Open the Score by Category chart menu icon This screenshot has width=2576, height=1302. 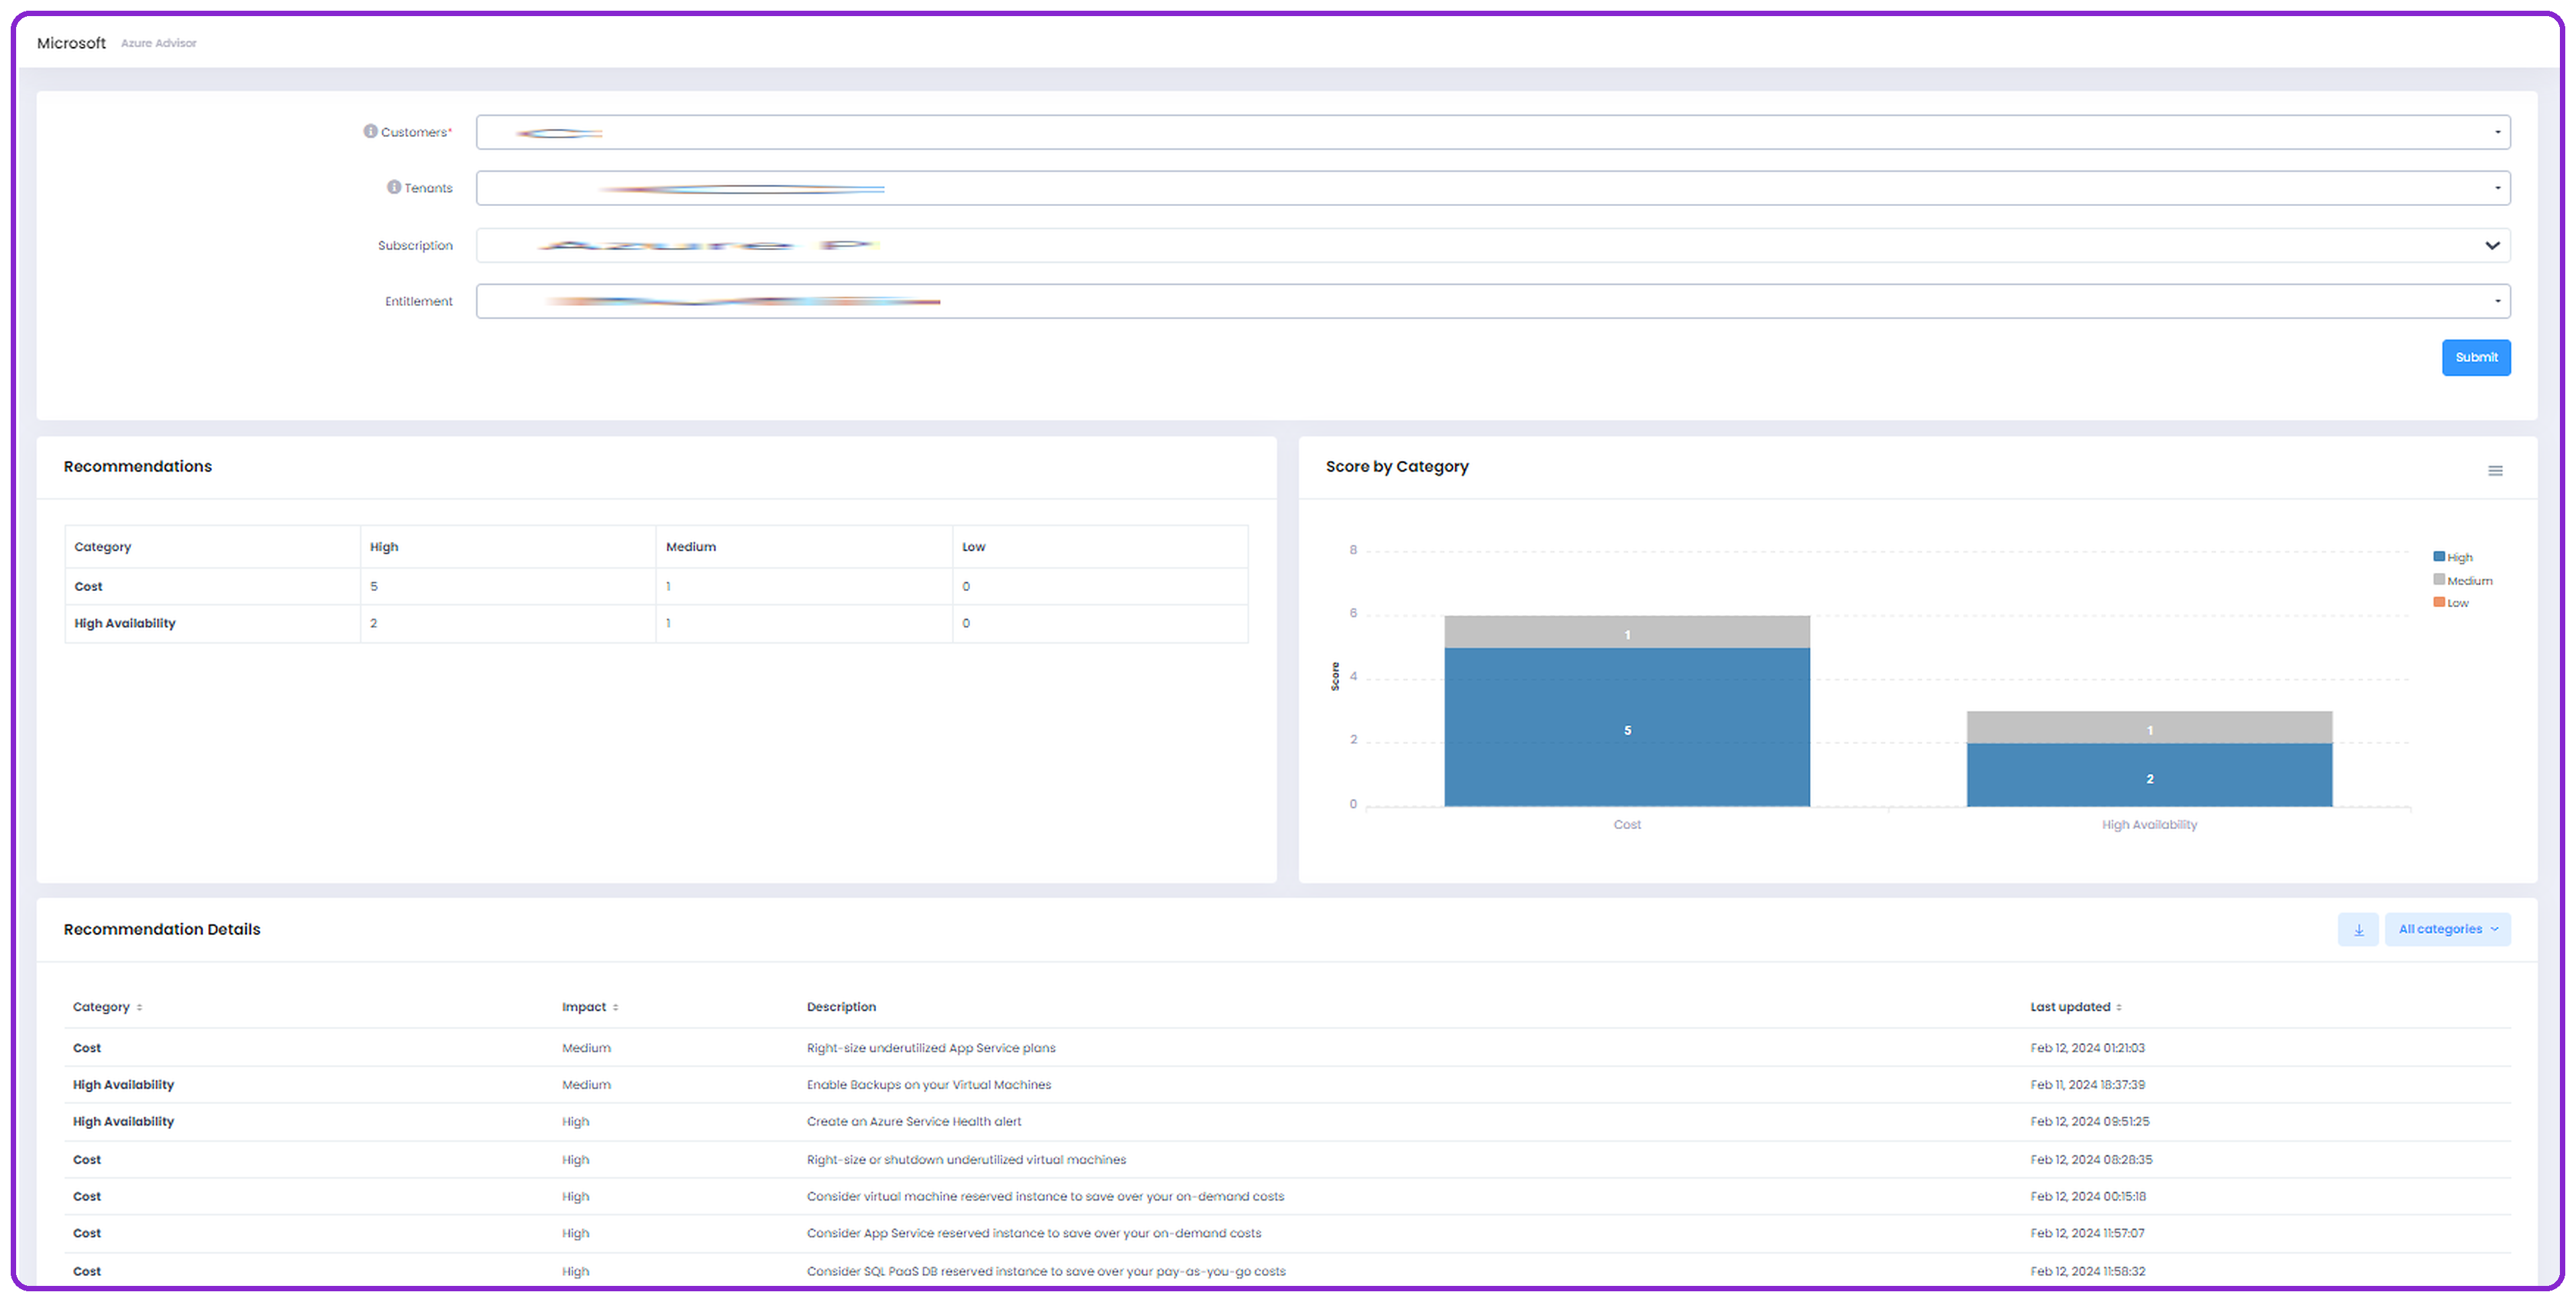(x=2495, y=471)
